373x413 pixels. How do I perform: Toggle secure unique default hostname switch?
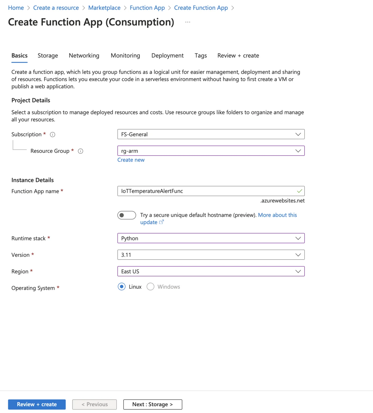pyautogui.click(x=126, y=215)
